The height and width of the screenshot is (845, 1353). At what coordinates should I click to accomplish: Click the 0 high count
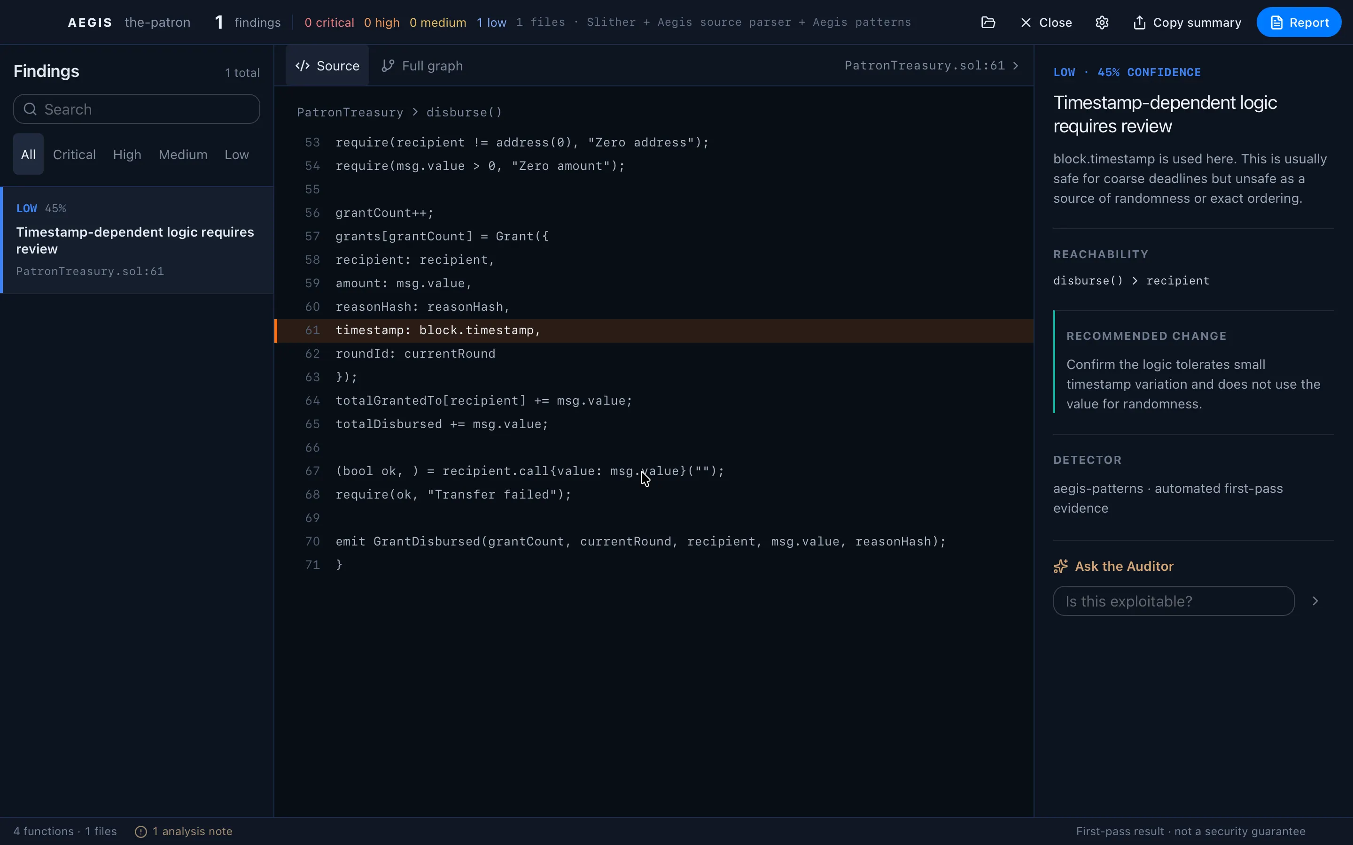click(382, 23)
